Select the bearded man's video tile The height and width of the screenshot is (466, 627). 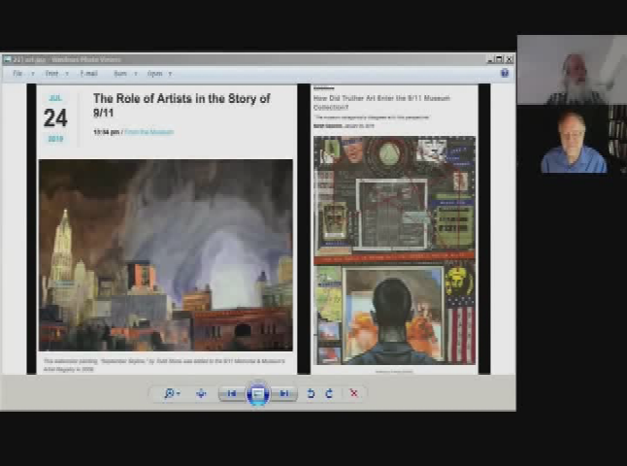pyautogui.click(x=572, y=70)
